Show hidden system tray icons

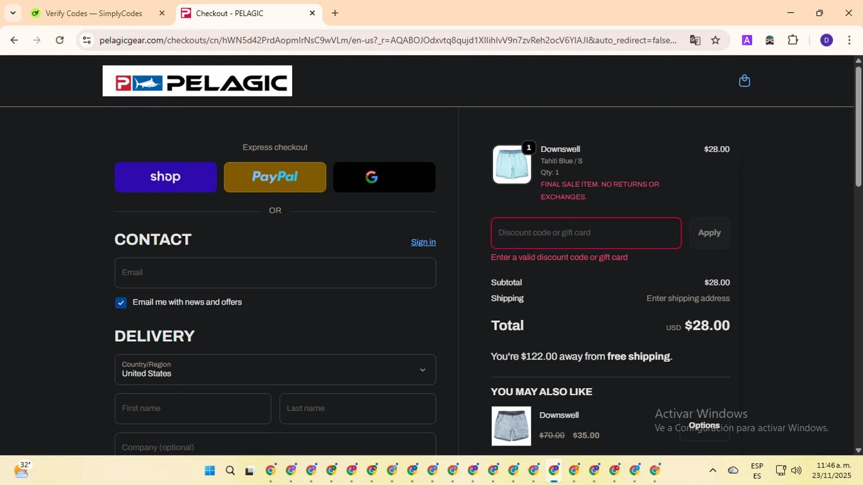[713, 471]
